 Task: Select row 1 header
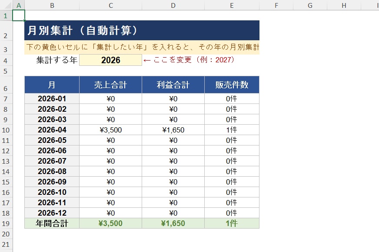6,16
